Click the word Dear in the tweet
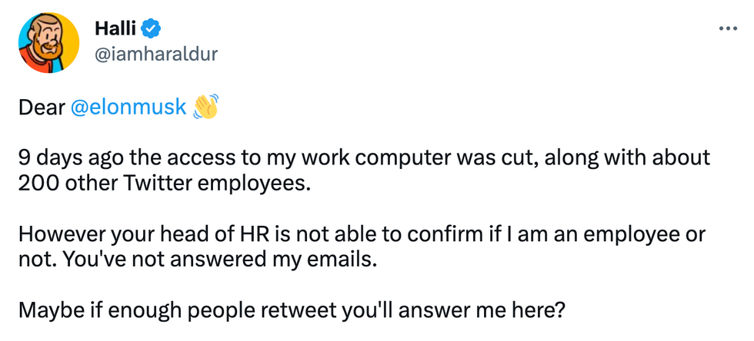Viewport: 754px width, 341px height. [42, 108]
